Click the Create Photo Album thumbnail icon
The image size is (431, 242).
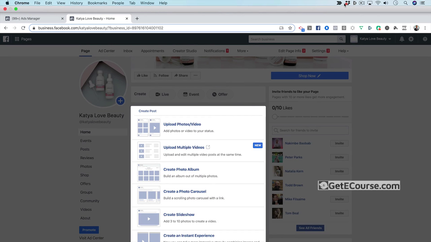pos(148,173)
